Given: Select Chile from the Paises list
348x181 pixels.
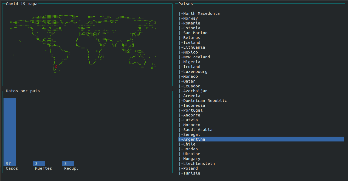Looking at the screenshot, I should tap(188, 144).
